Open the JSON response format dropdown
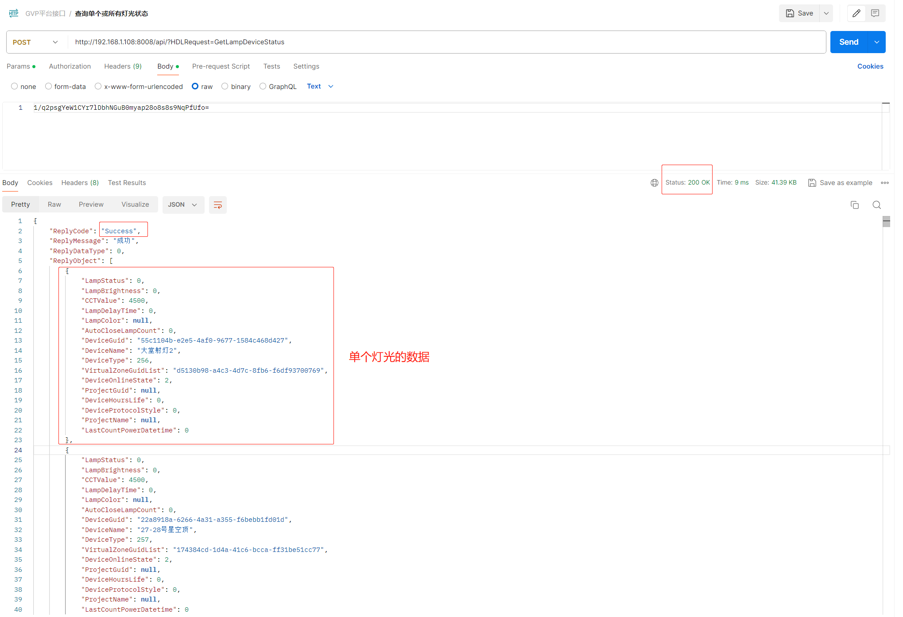The width and height of the screenshot is (903, 617). point(183,205)
